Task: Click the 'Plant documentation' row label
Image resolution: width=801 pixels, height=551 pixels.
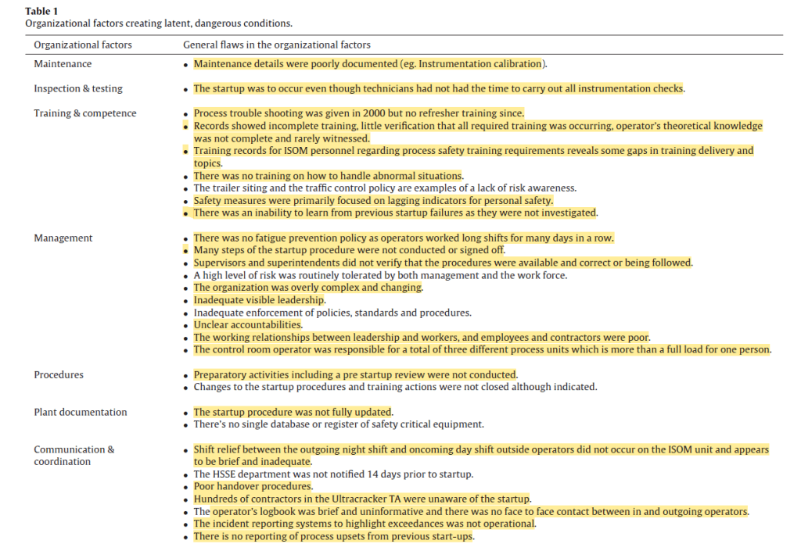Action: [80, 413]
